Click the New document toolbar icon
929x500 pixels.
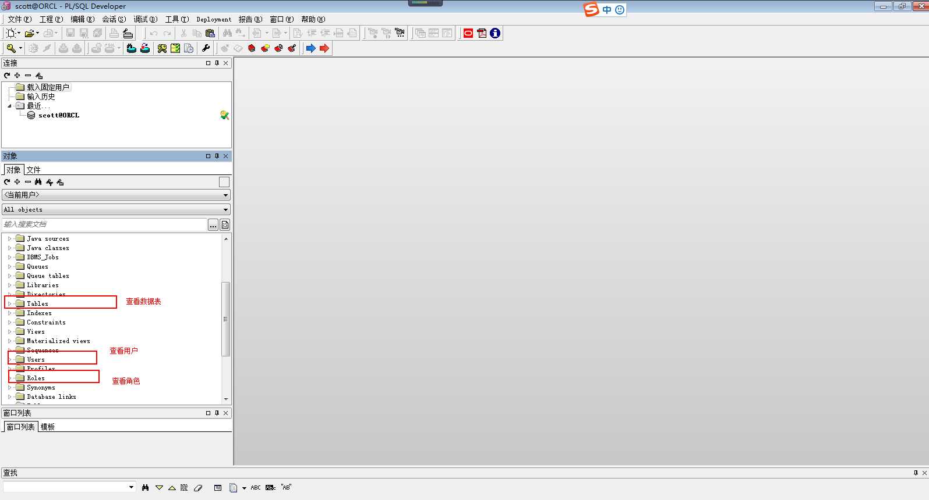[11, 33]
